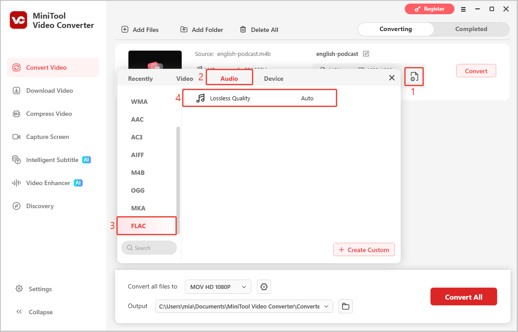Click the Convert button for english-podcast
Viewport: 518px width, 332px height.
(x=476, y=71)
